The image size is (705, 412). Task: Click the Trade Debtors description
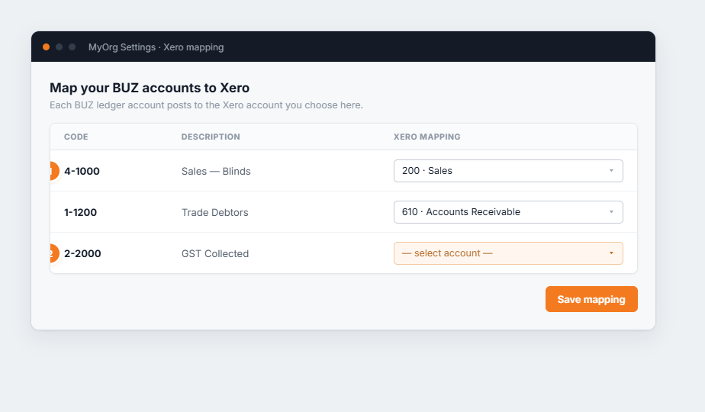point(215,212)
